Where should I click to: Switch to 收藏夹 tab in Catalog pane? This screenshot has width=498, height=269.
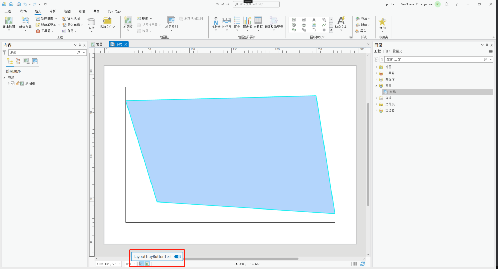point(397,51)
